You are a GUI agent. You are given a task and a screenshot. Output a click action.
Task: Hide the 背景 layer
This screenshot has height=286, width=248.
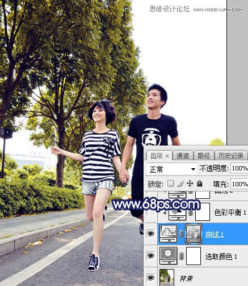click(x=151, y=278)
